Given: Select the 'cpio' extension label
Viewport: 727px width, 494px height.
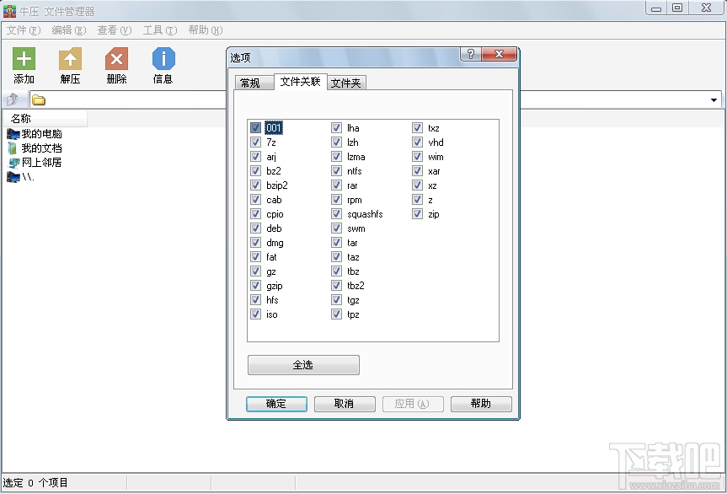Looking at the screenshot, I should pyautogui.click(x=275, y=214).
